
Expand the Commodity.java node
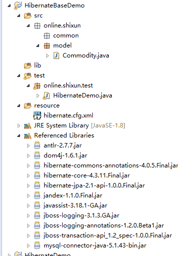point(47,55)
